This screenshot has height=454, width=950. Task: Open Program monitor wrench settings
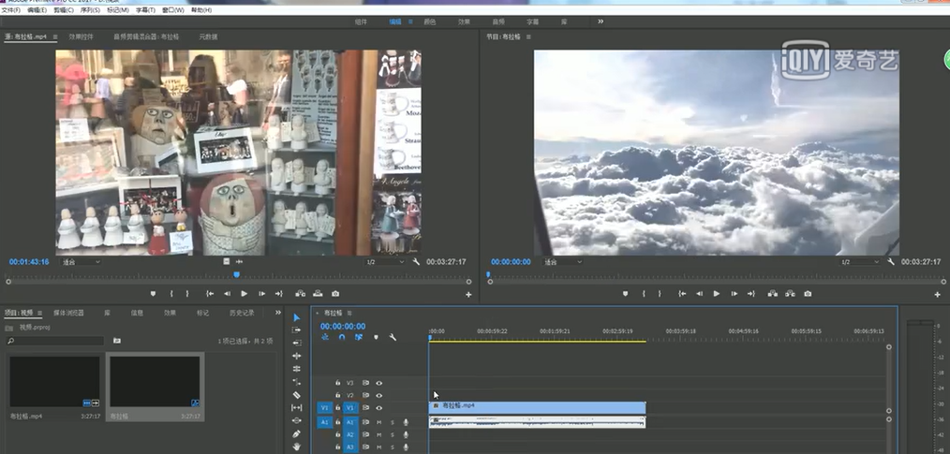(891, 261)
